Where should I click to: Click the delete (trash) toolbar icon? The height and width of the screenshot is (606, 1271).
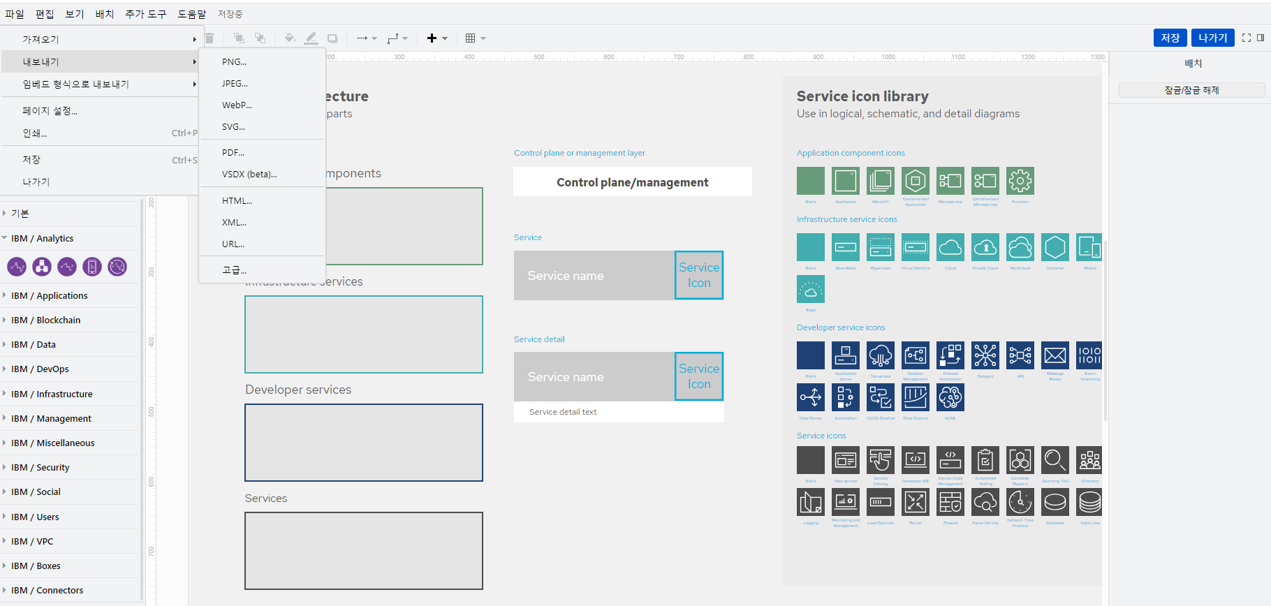coord(210,38)
